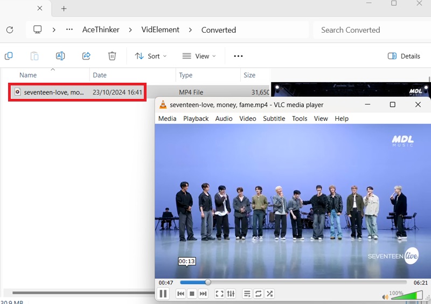Focus the Search Converted box

pyautogui.click(x=372, y=30)
